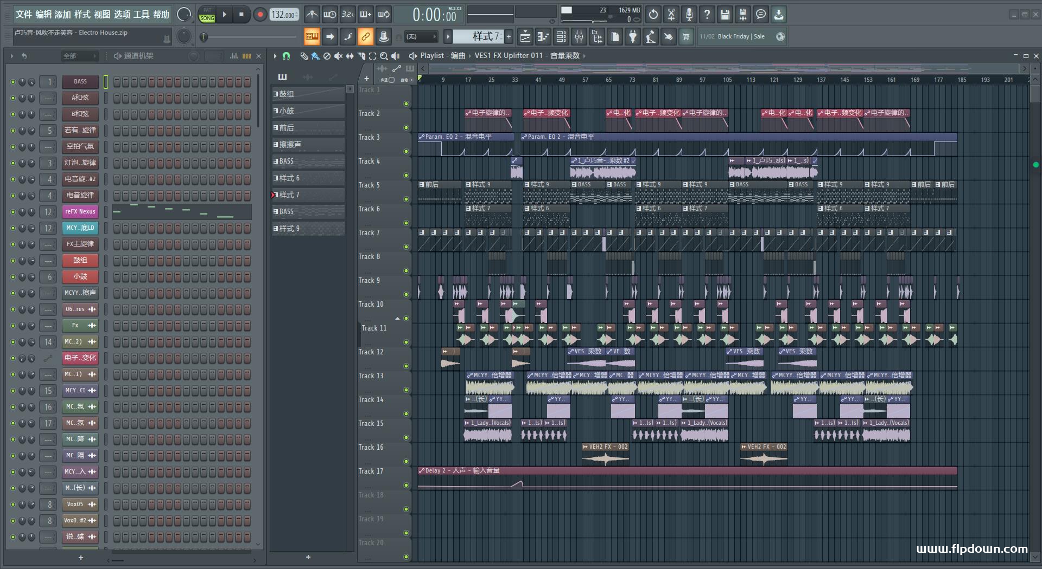Open the 帮助 menu

point(161,15)
